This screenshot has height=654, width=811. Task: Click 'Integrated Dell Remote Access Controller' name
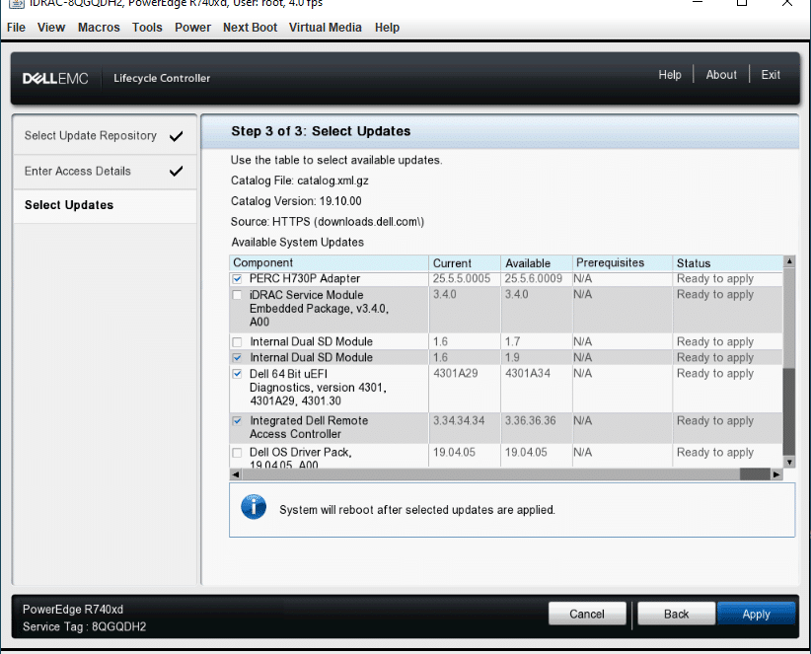click(x=309, y=427)
